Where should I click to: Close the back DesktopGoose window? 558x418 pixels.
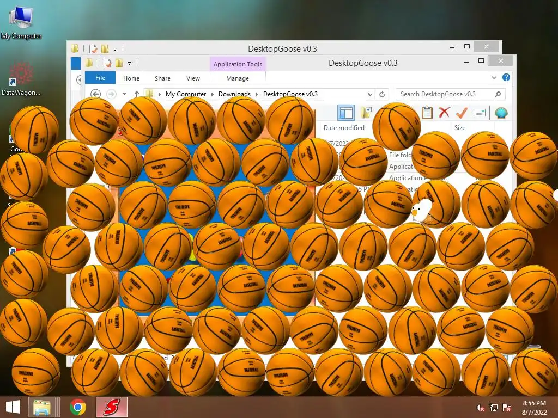click(487, 47)
